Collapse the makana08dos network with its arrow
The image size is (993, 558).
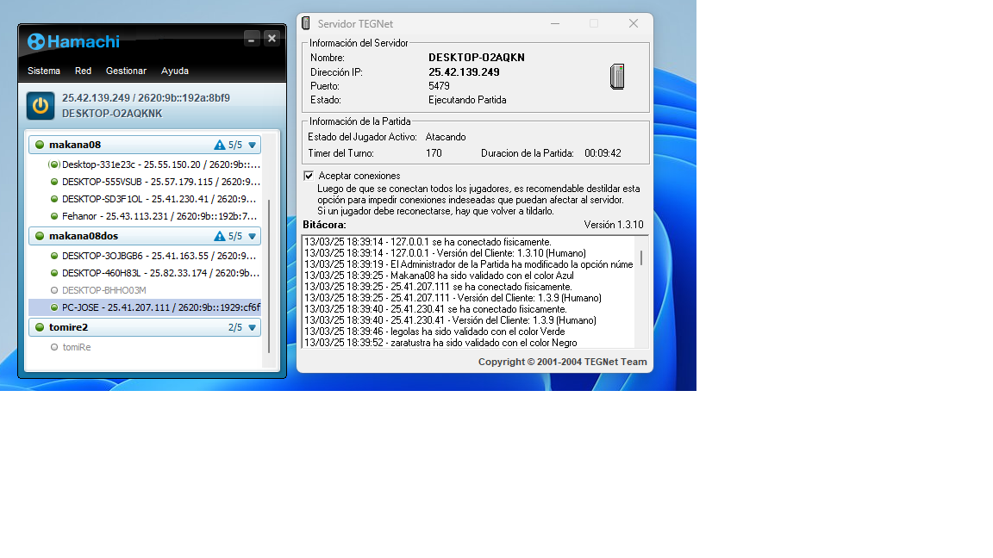(252, 237)
